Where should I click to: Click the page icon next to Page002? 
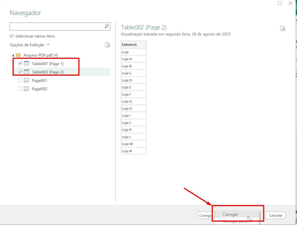27,89
